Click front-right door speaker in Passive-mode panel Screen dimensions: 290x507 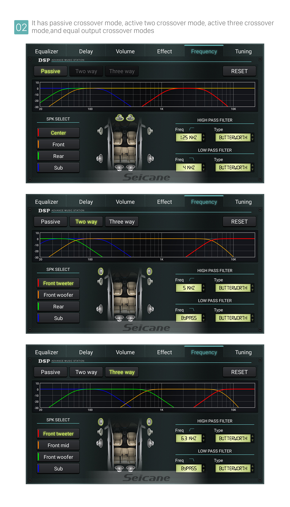click(x=150, y=131)
